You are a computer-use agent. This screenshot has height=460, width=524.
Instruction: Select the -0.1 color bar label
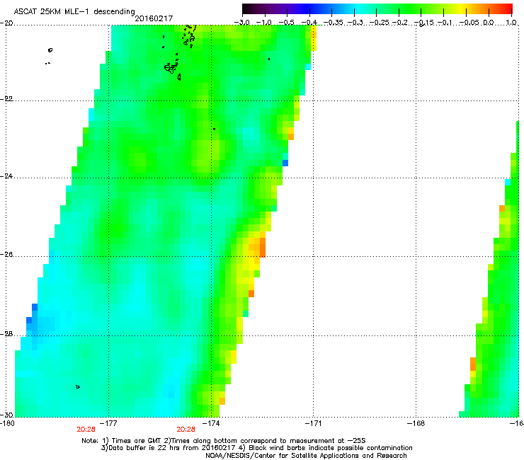445,23
